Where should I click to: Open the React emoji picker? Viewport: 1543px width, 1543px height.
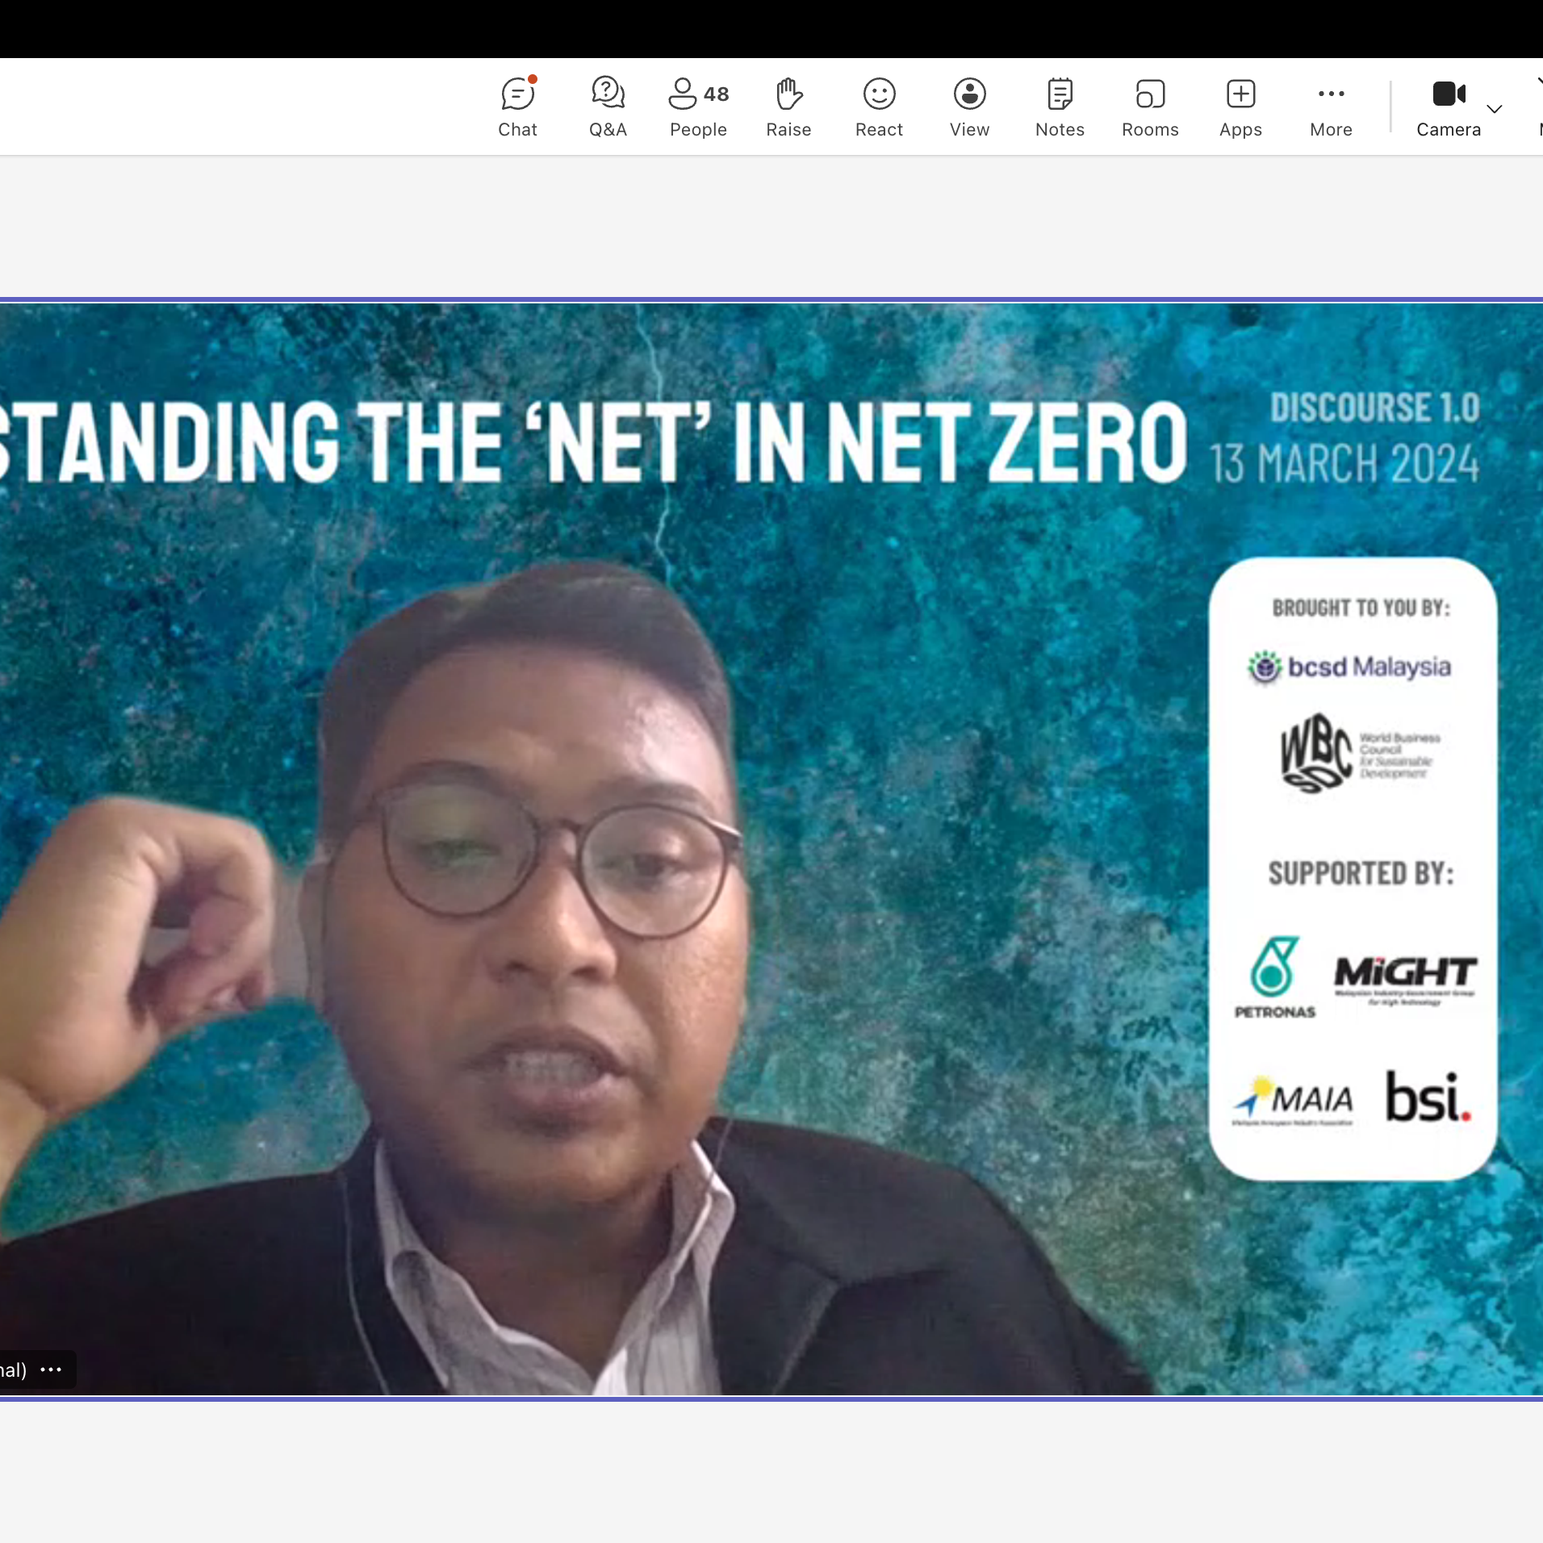[x=879, y=107]
